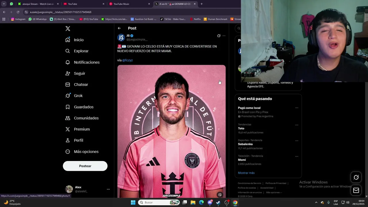This screenshot has height=207, width=368.
Task: Click the Postear button
Action: tap(85, 166)
